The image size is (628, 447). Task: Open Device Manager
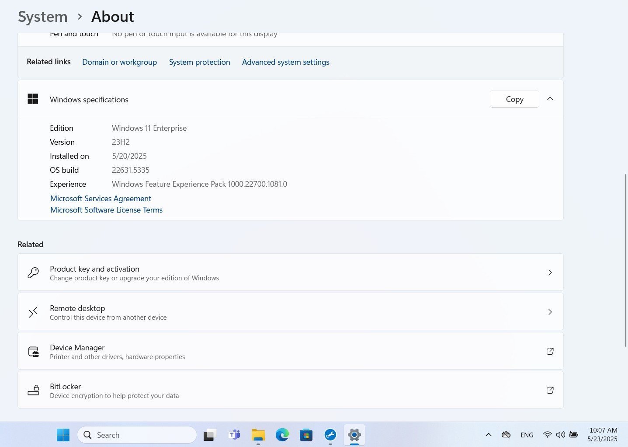click(291, 351)
